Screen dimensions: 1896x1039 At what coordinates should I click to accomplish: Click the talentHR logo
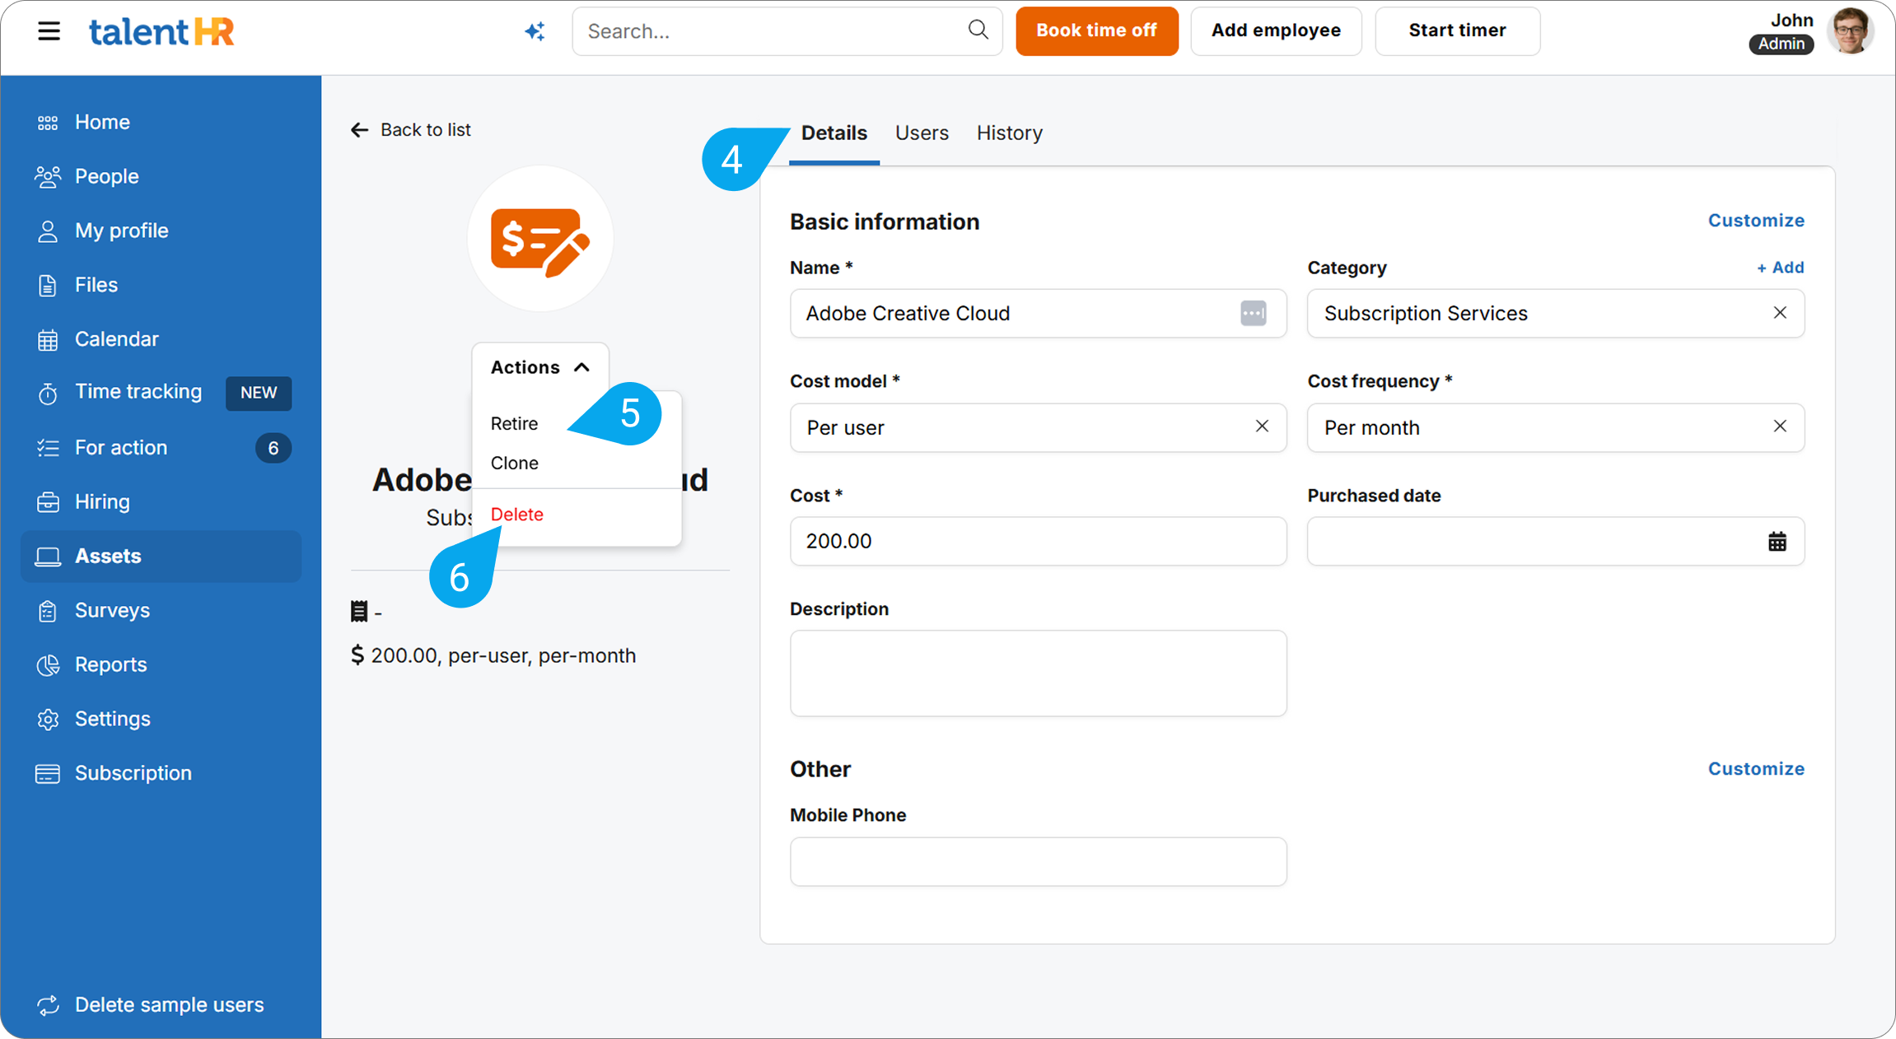(x=161, y=31)
